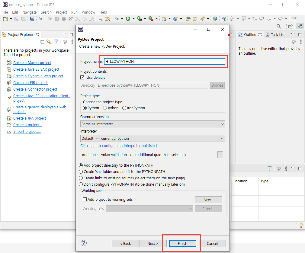Click the Resume debug icon
Viewport: 305px width, 253px height.
pyautogui.click(x=50, y=19)
